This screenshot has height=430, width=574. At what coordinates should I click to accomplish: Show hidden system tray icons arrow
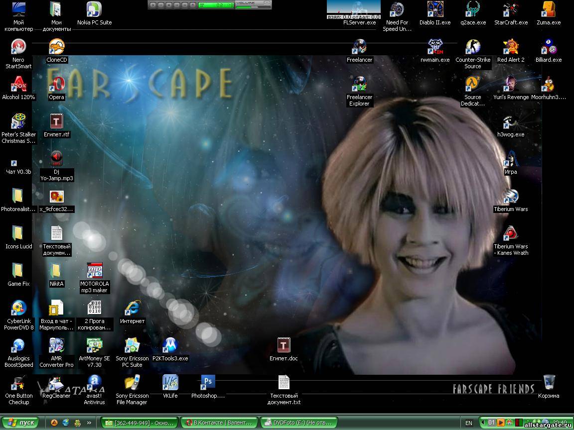[x=482, y=423]
